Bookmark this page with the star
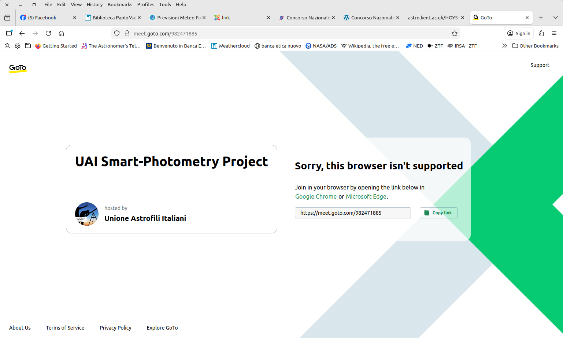Screen dimensions: 563x338 coord(455,33)
